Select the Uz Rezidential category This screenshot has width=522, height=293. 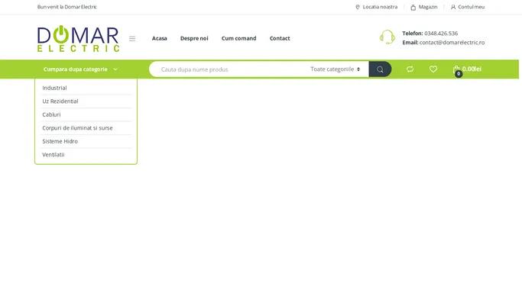[60, 101]
